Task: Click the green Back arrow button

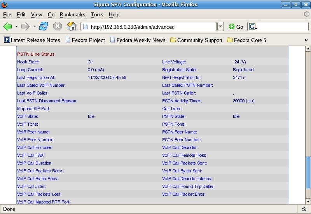Action: (x=7, y=26)
